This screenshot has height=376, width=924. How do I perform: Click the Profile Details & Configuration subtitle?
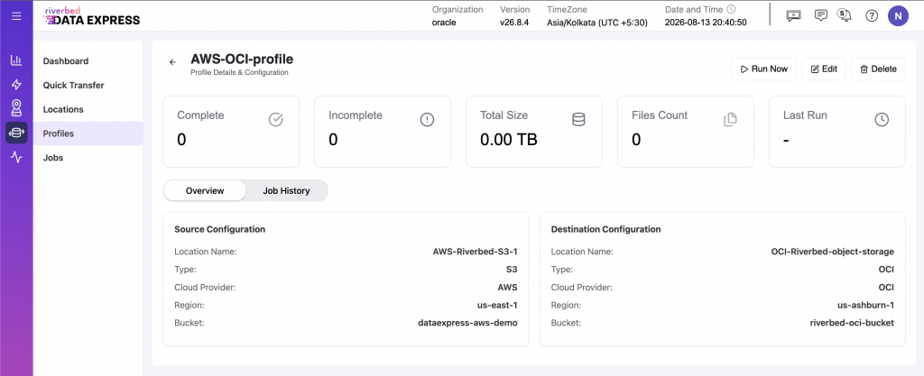click(x=239, y=72)
